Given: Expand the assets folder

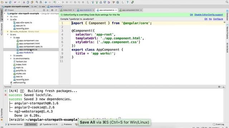Looking at the screenshot, I should (x=11, y=55).
